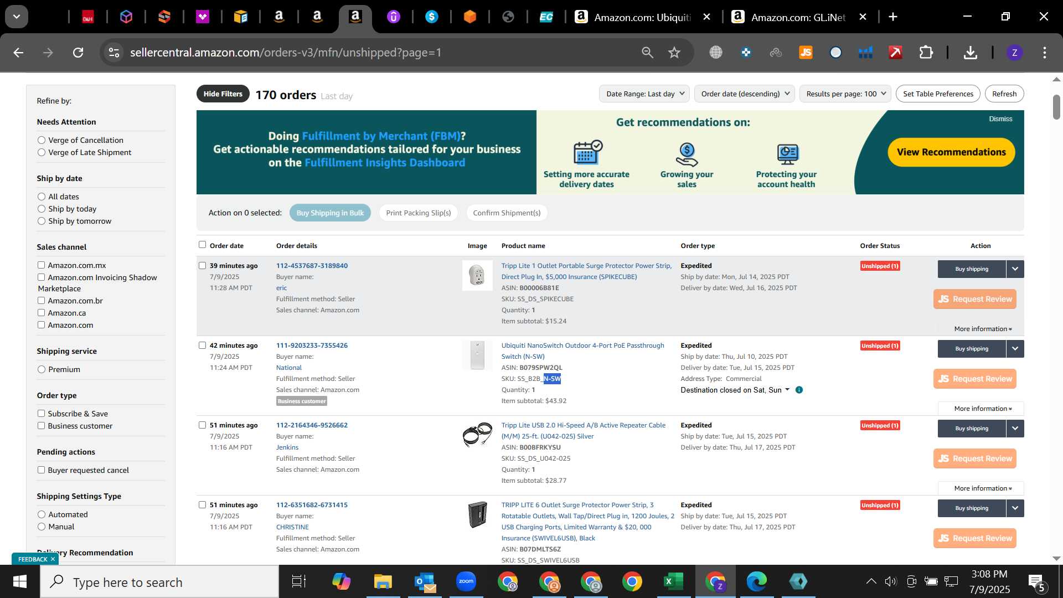Screen dimensions: 1063x598
Task: Open the Extensions puzzle icon
Action: [x=926, y=53]
